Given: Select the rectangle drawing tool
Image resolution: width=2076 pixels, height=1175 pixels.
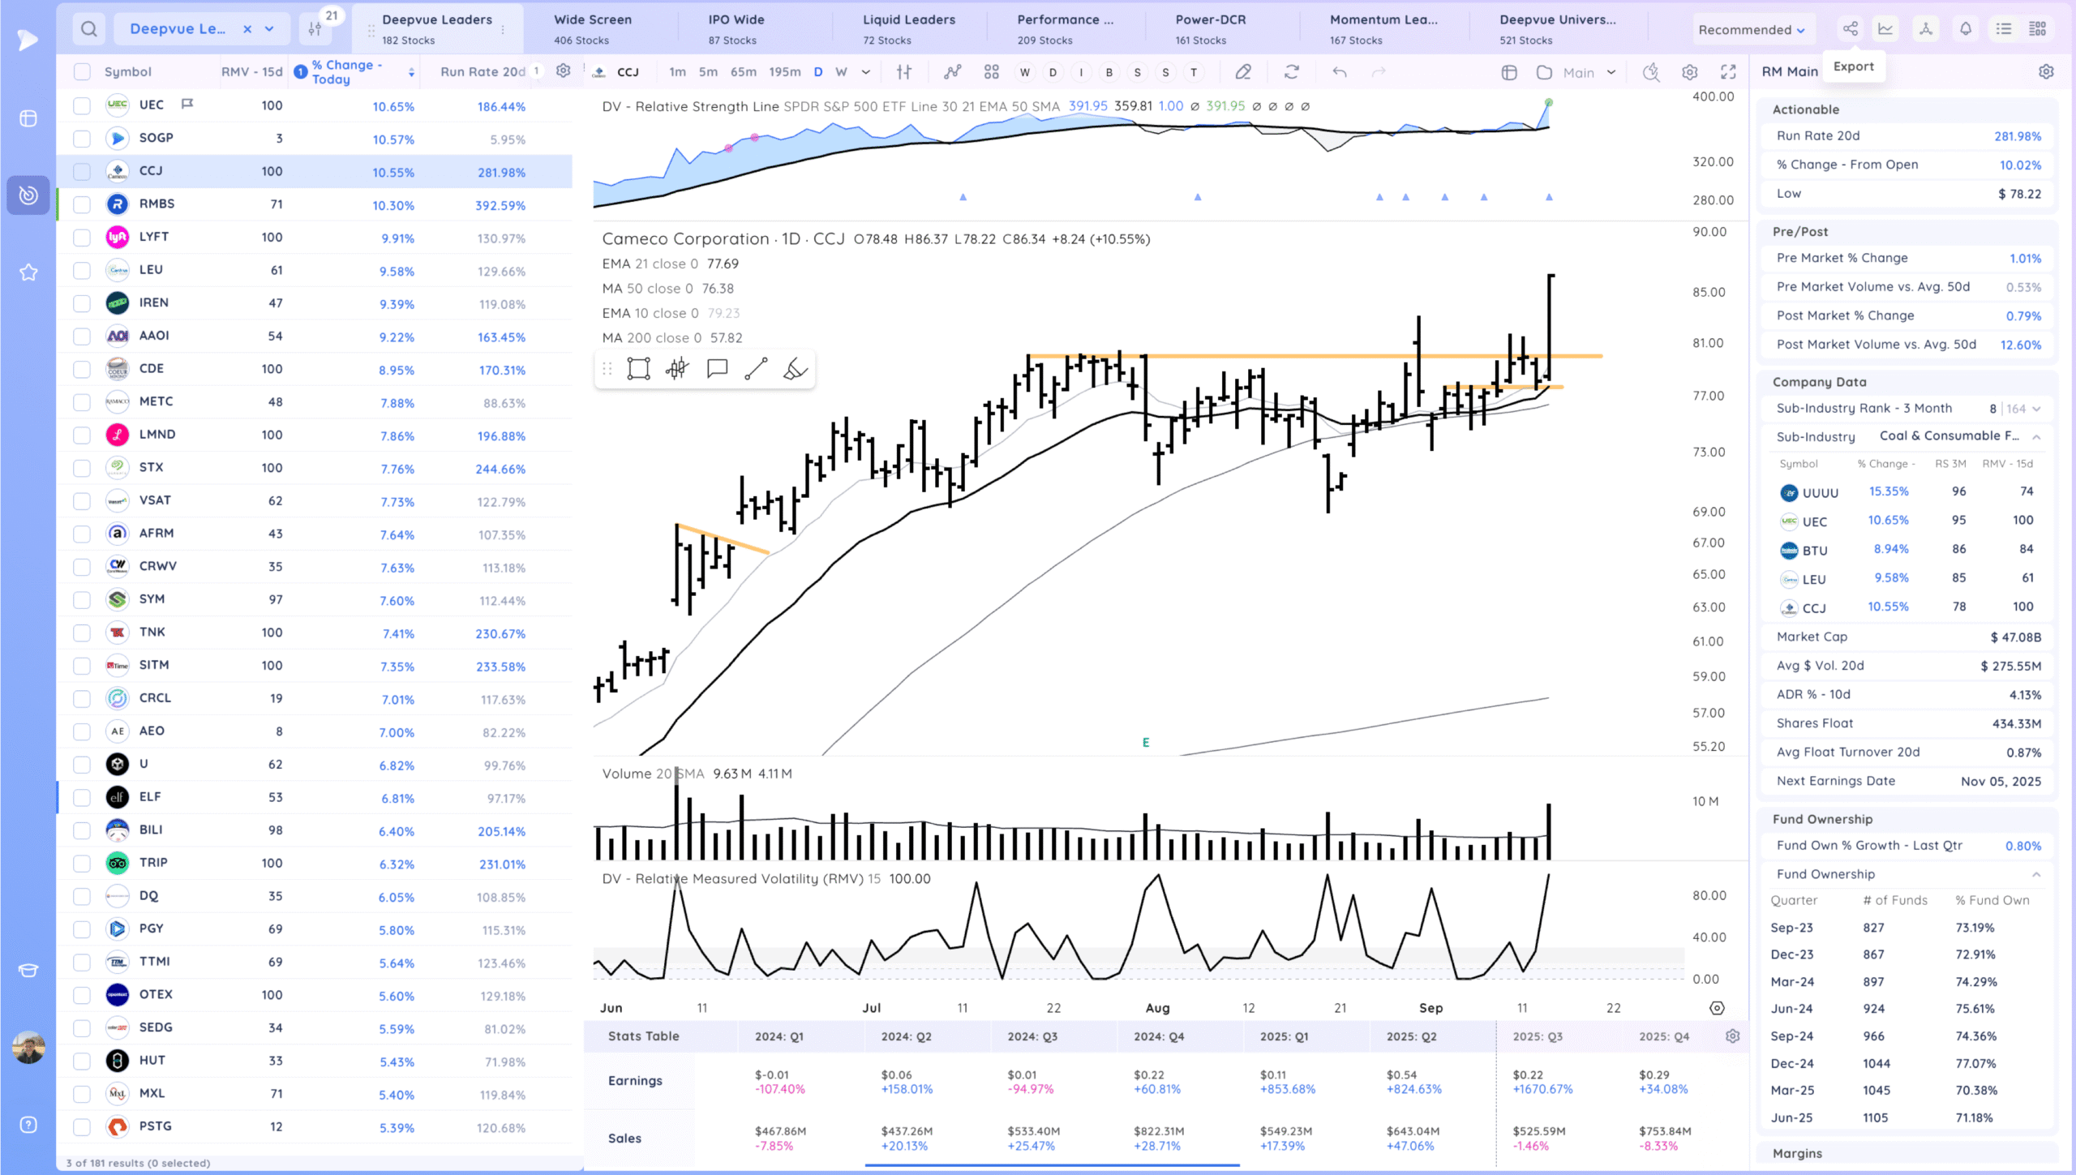Looking at the screenshot, I should pyautogui.click(x=638, y=370).
